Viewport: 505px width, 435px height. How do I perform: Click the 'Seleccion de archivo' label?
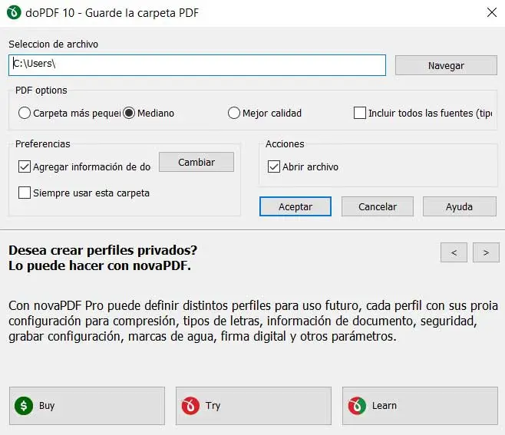coord(54,44)
